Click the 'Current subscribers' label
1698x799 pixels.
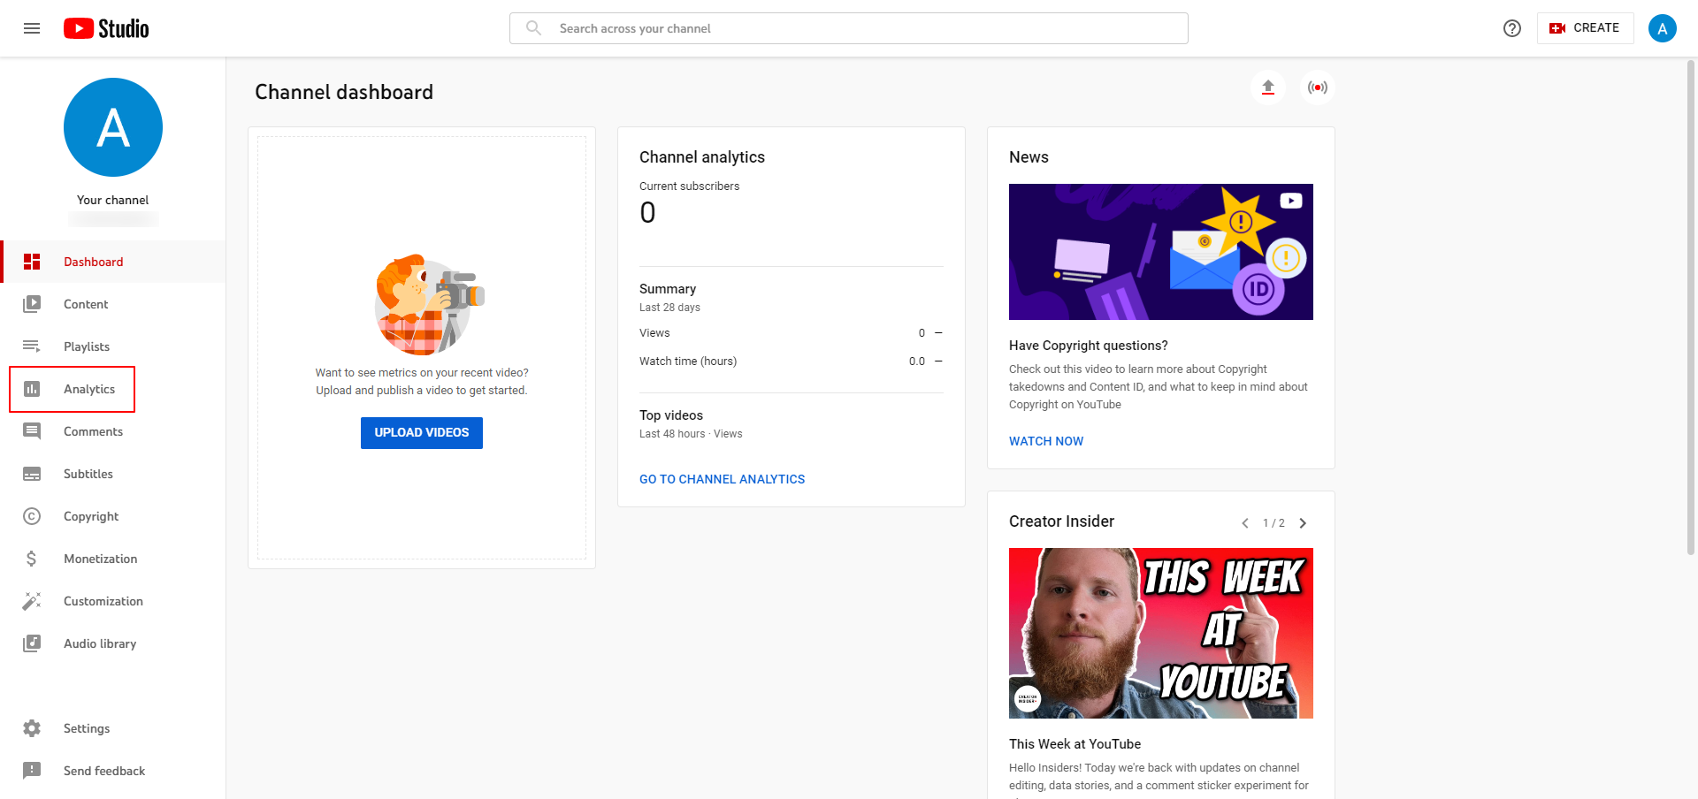[689, 186]
